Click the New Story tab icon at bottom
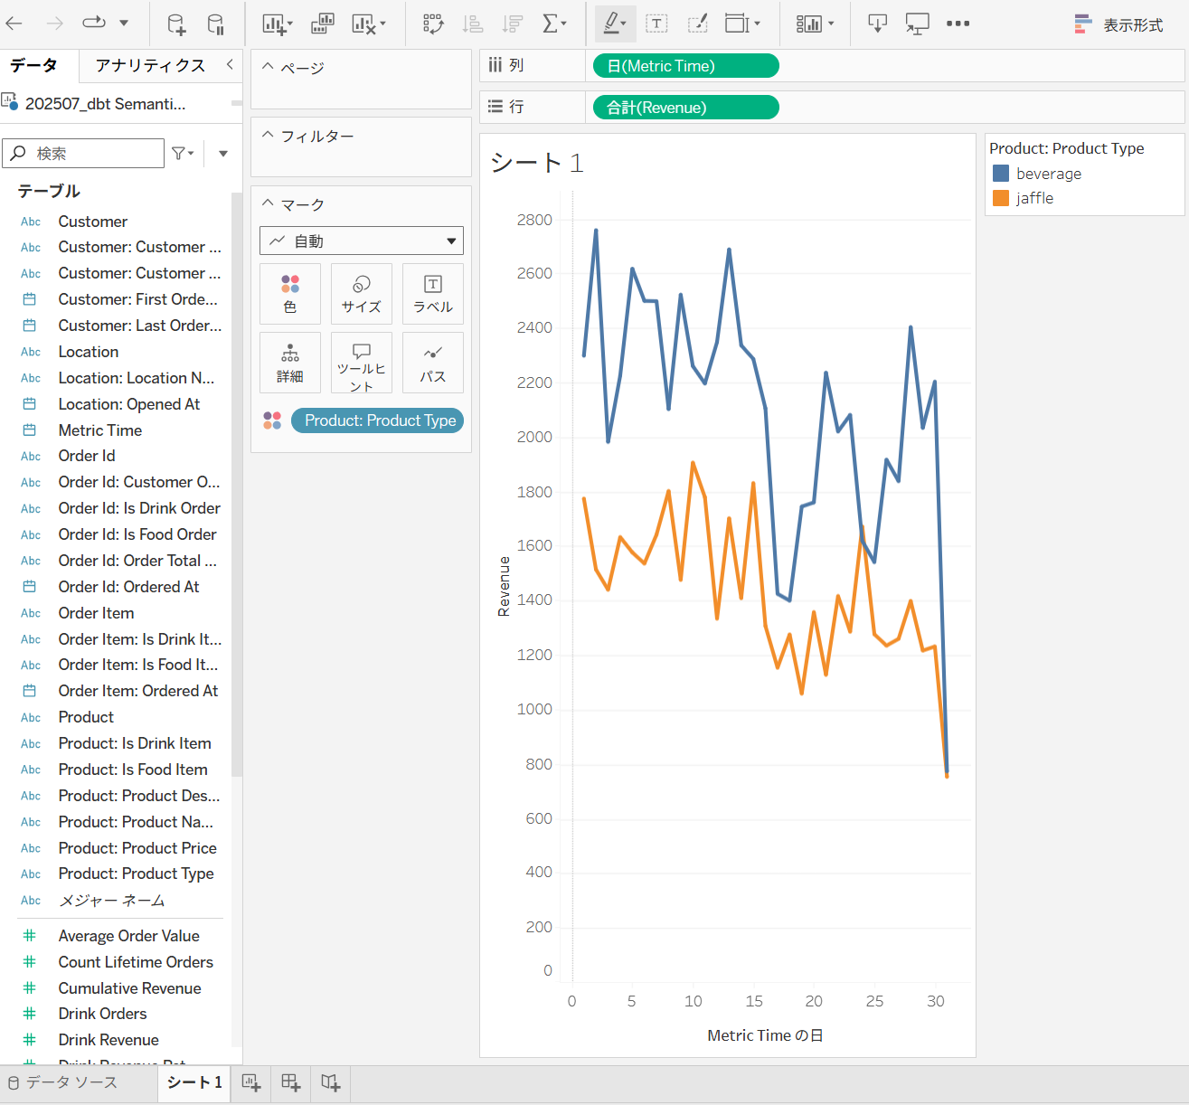The width and height of the screenshot is (1189, 1105). [x=331, y=1082]
